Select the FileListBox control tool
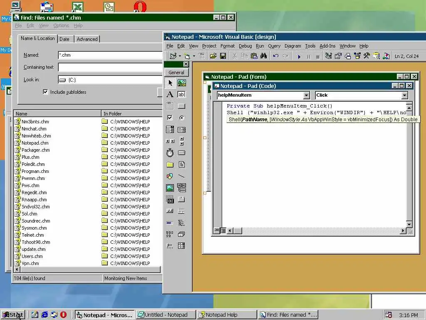This screenshot has width=426, height=320. coord(181,164)
